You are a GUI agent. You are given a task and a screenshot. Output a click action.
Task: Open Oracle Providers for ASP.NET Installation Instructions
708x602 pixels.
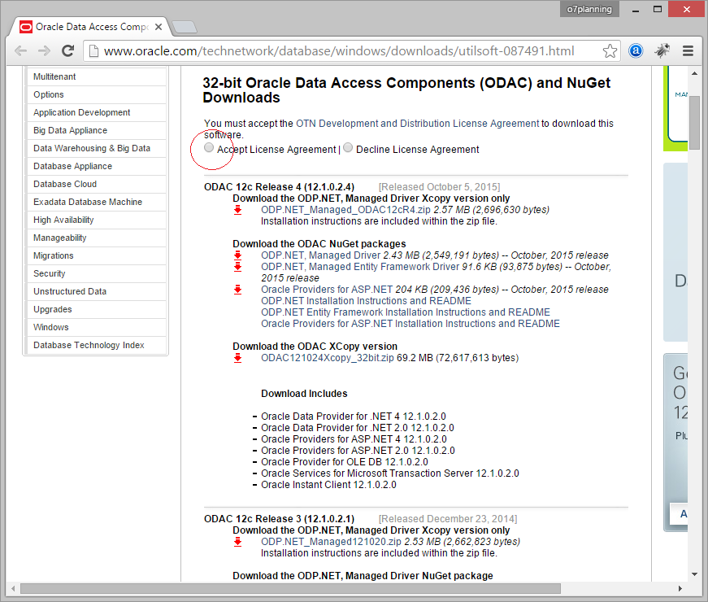click(x=410, y=324)
